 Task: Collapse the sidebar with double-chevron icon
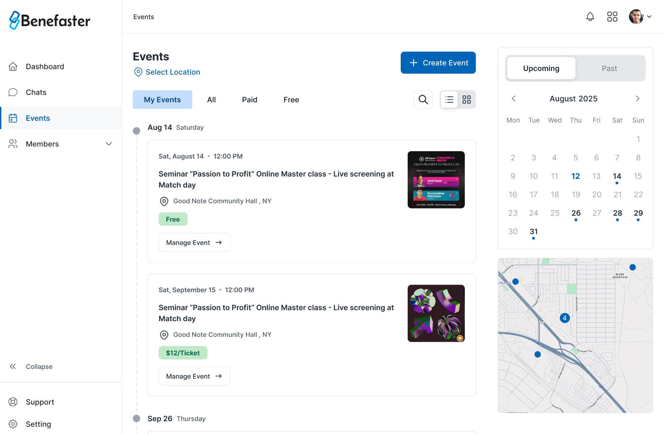[13, 366]
